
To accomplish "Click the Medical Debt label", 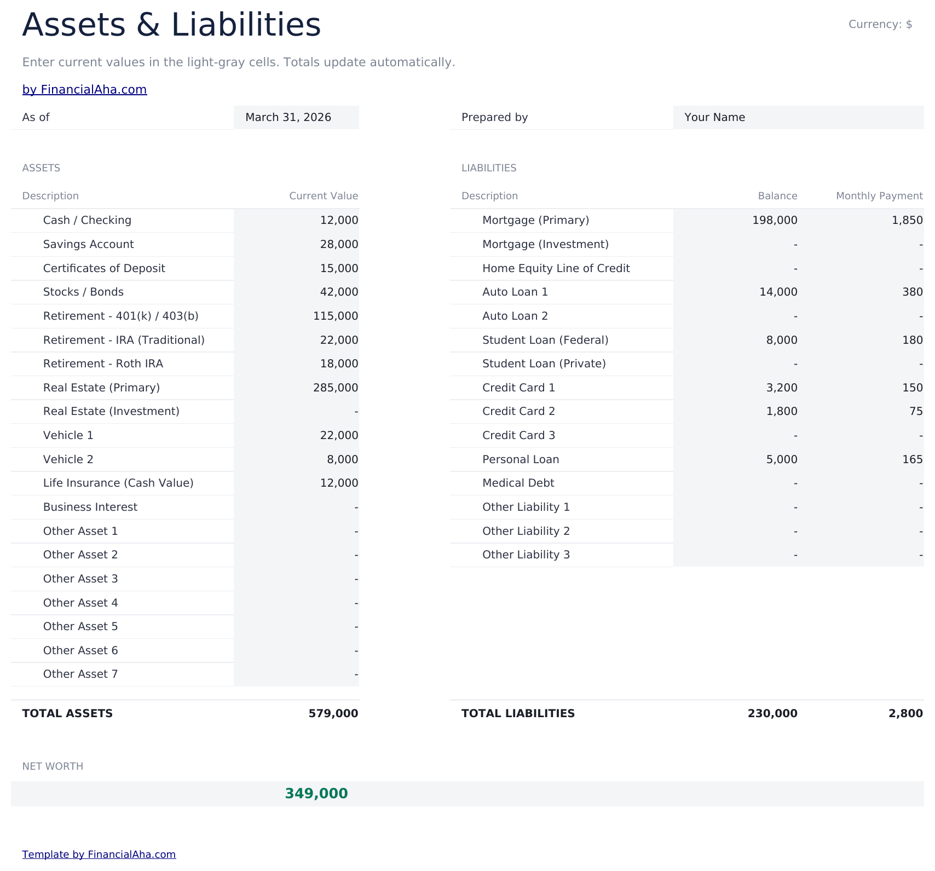I will [518, 483].
